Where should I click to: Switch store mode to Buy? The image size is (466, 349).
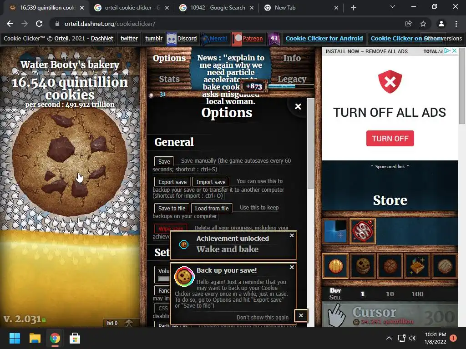335,290
